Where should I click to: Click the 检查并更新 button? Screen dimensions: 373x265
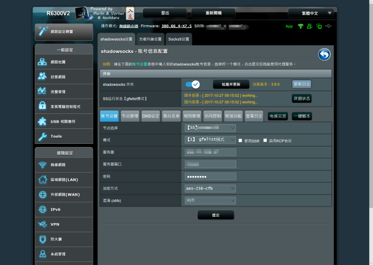[231, 84]
